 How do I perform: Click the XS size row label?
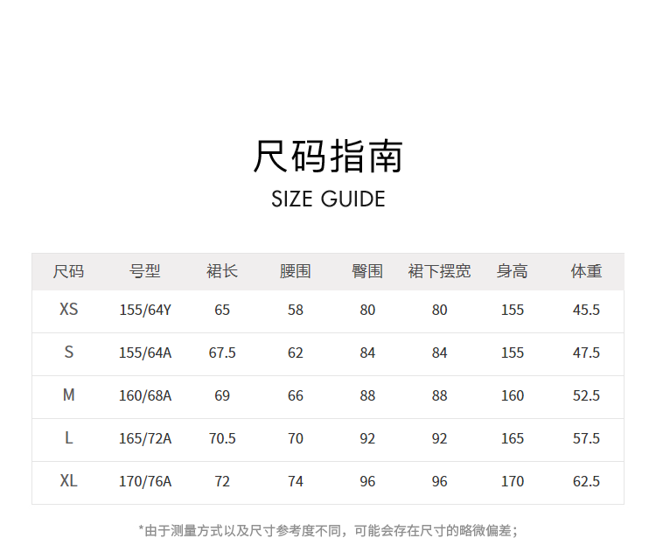pyautogui.click(x=68, y=310)
